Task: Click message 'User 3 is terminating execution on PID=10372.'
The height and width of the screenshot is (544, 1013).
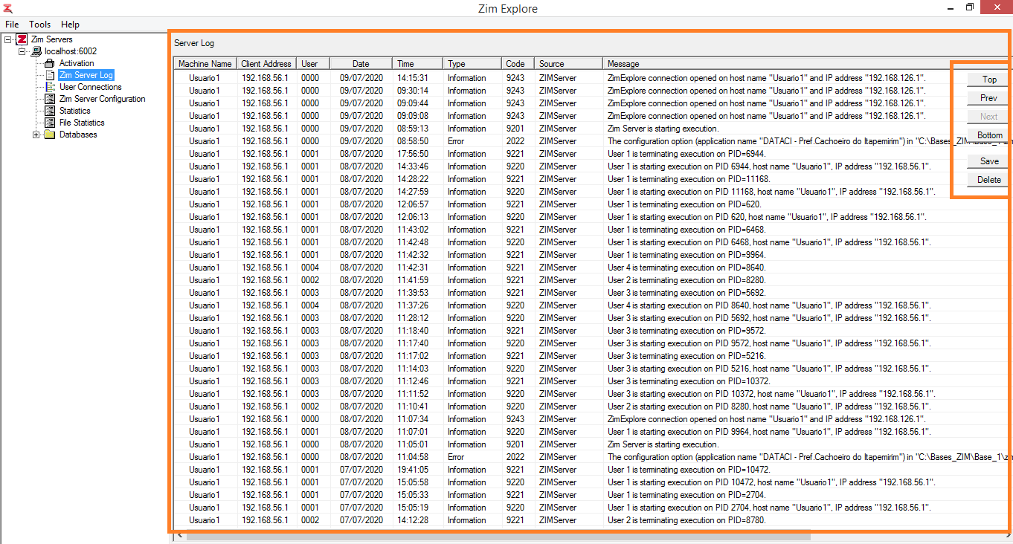Action: click(689, 381)
